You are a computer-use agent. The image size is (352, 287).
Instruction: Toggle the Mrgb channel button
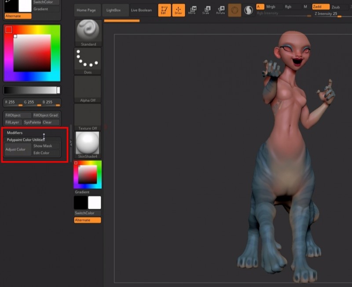(271, 7)
